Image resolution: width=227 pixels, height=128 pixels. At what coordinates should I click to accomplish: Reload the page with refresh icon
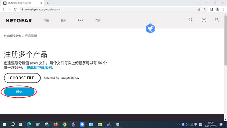pos(15,9)
